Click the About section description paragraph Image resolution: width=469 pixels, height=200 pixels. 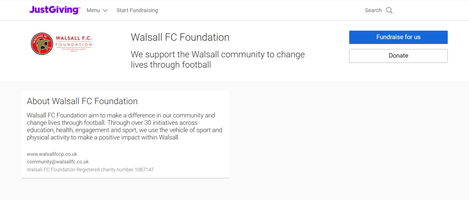[x=125, y=126]
